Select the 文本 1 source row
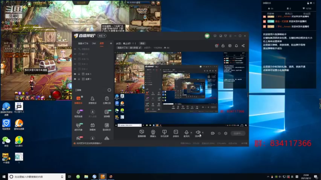The image size is (321, 180). point(93,74)
